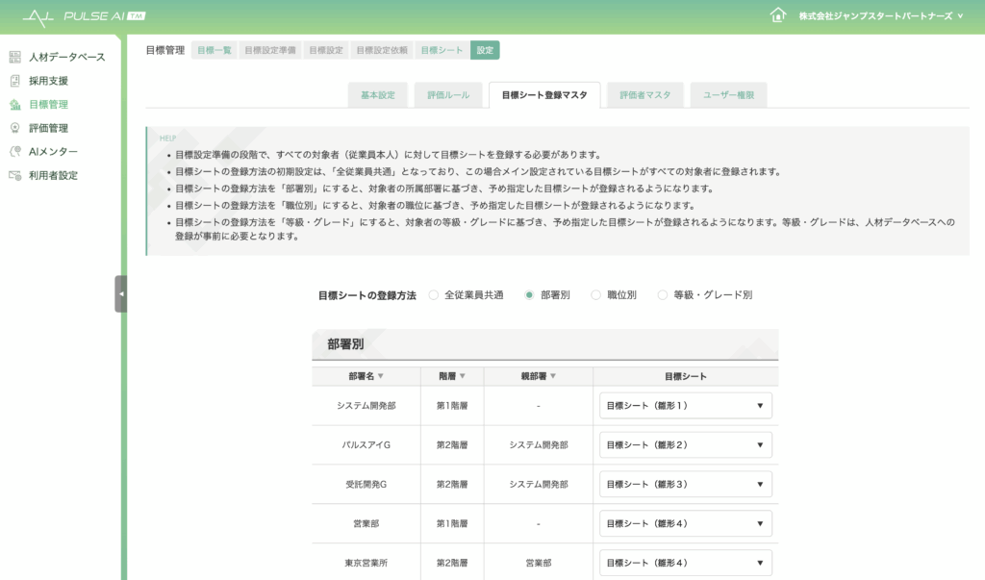Image resolution: width=985 pixels, height=580 pixels.
Task: Select the 全従業員共通 radio option
Action: pyautogui.click(x=434, y=295)
